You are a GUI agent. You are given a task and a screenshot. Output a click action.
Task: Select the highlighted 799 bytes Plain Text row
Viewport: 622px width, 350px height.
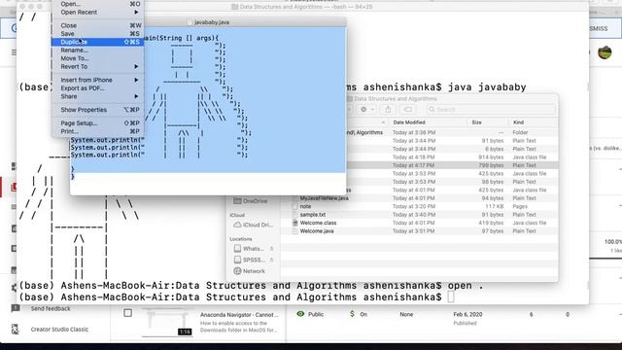coord(451,165)
